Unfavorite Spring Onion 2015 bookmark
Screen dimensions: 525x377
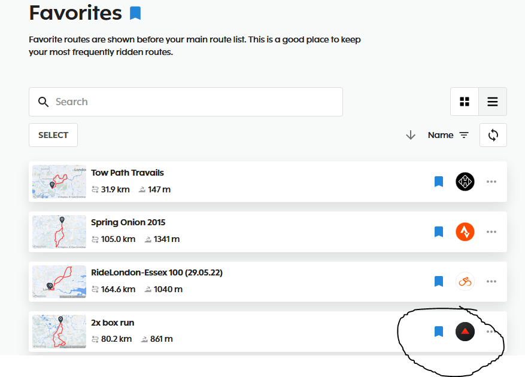(438, 231)
